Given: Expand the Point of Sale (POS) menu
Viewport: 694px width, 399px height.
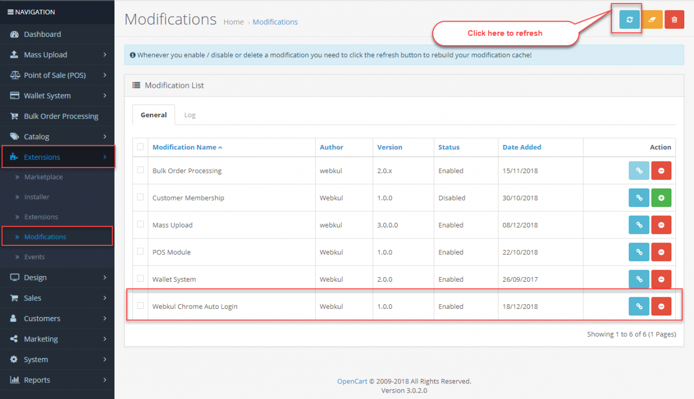Looking at the screenshot, I should pos(57,76).
